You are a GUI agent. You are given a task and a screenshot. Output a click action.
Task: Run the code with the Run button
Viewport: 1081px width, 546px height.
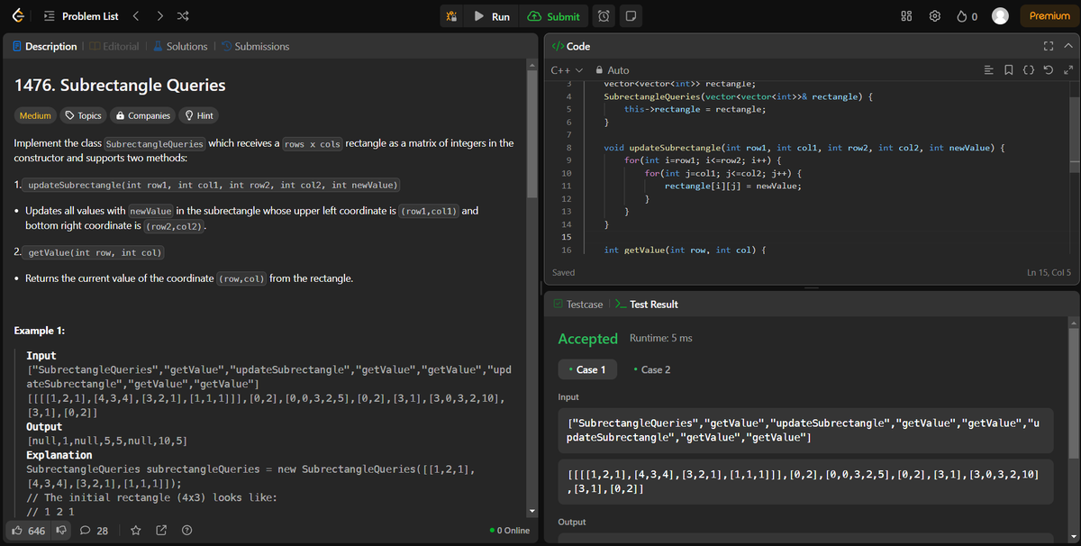[x=492, y=15]
